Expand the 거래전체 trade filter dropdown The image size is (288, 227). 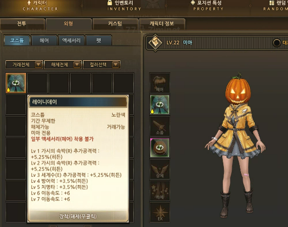(24, 65)
